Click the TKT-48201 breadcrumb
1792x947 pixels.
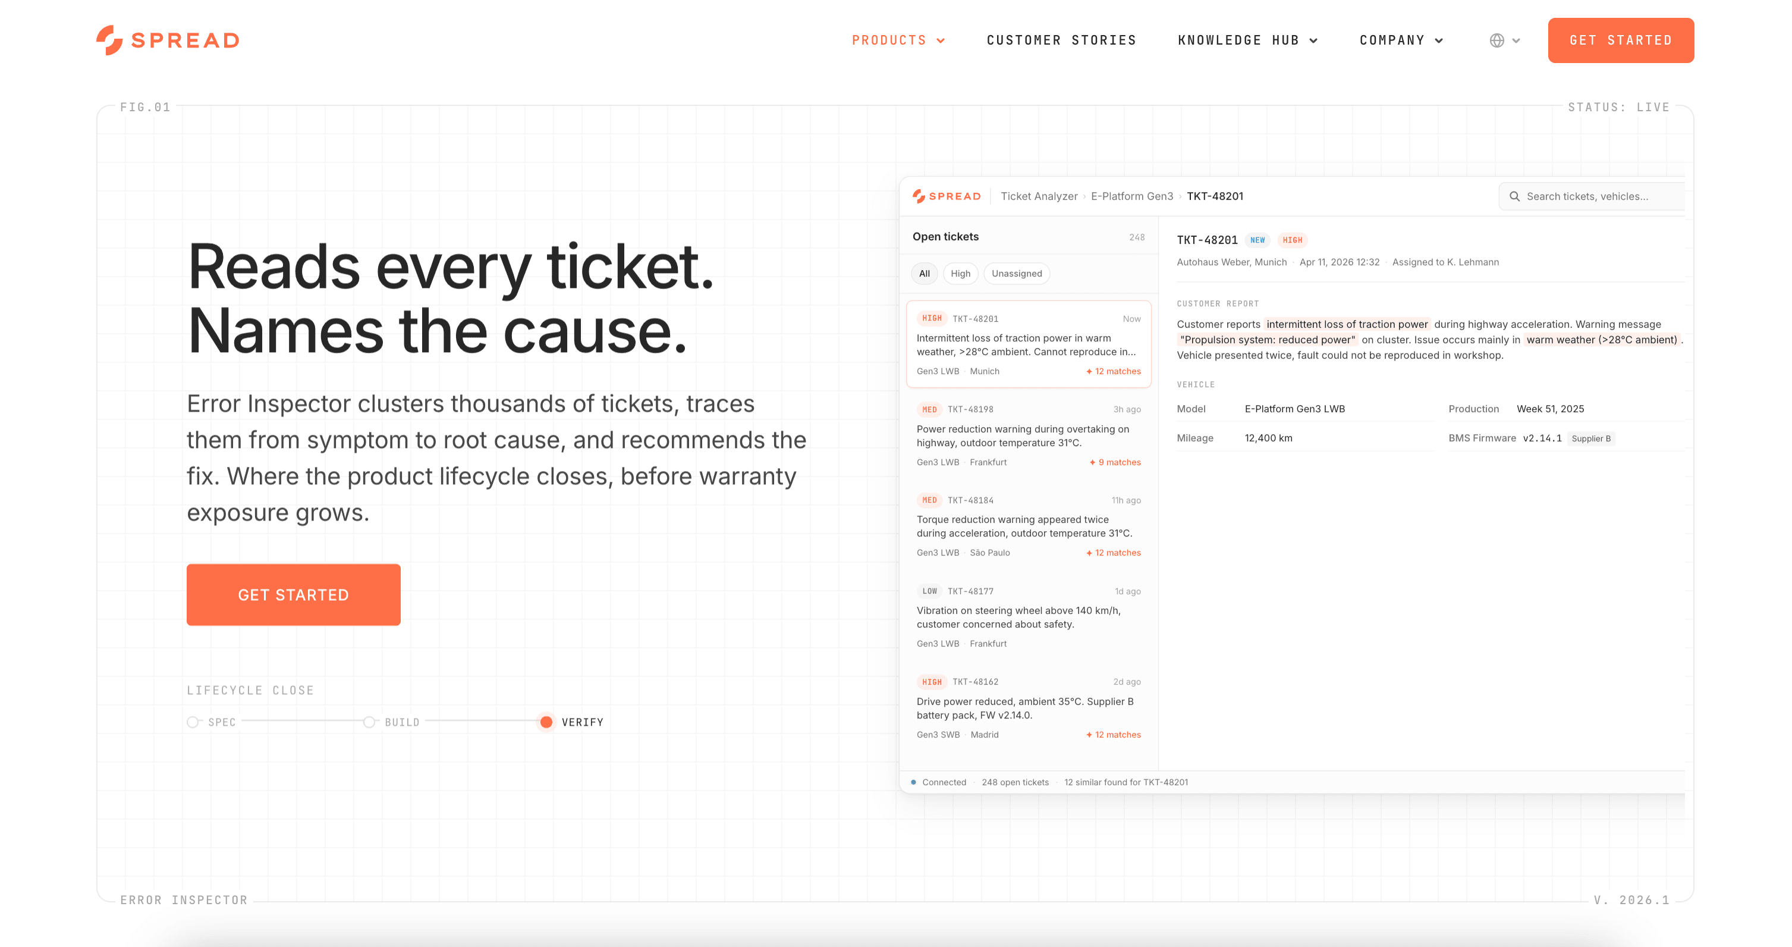tap(1215, 196)
